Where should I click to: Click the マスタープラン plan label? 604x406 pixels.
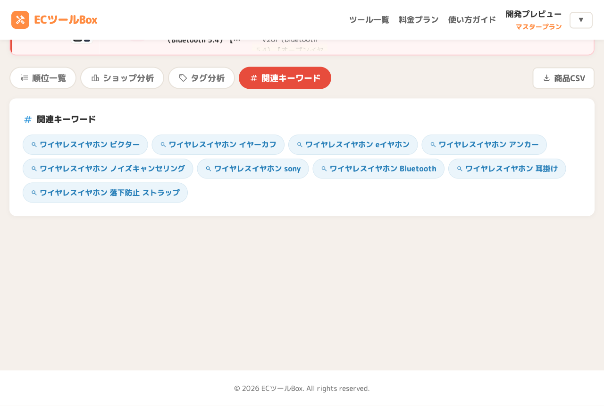click(x=539, y=27)
